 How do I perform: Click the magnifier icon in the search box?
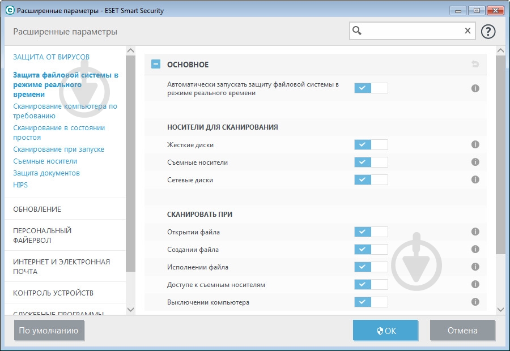point(356,31)
